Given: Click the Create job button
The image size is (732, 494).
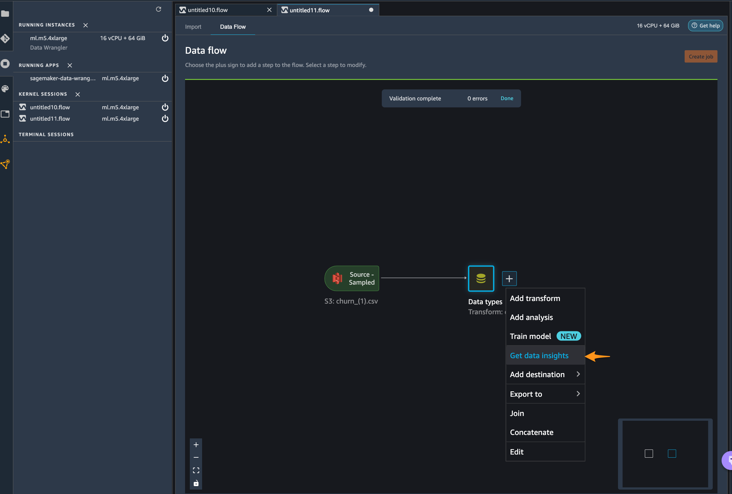Looking at the screenshot, I should pos(700,57).
